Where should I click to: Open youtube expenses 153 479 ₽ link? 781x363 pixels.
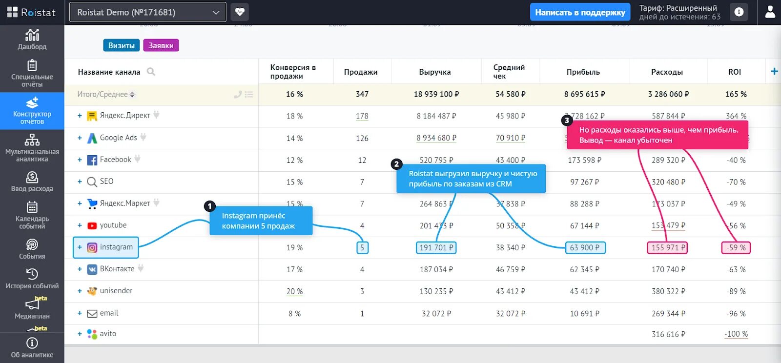pos(668,225)
